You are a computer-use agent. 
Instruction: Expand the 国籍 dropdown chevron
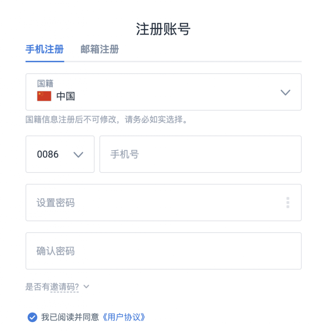coord(285,93)
